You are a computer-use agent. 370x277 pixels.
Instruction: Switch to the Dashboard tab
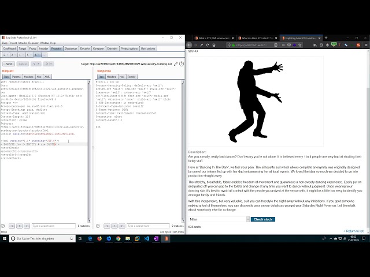coord(9,48)
